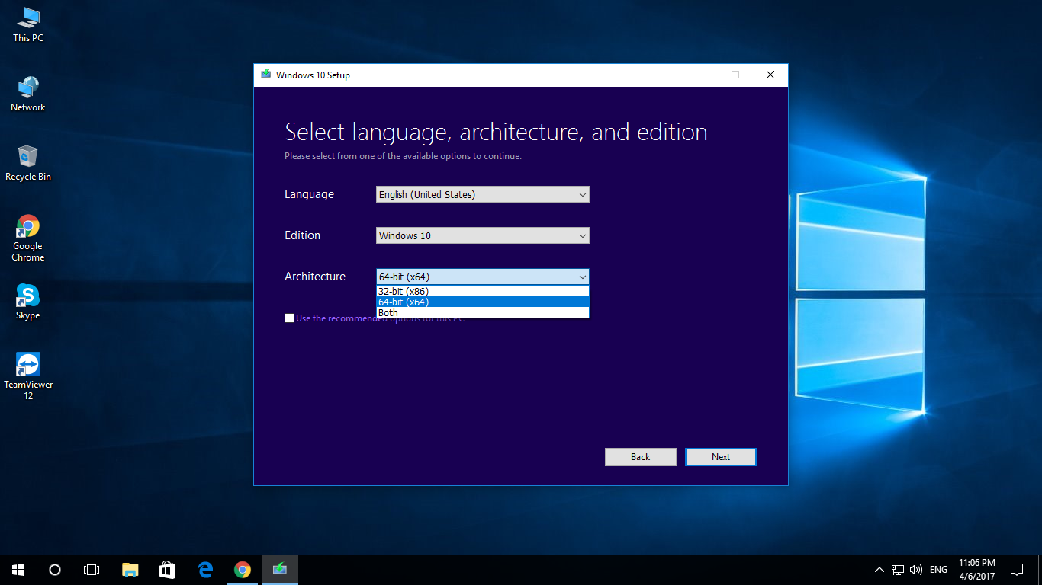Open Task View in the taskbar
The image size is (1042, 585).
click(x=92, y=570)
